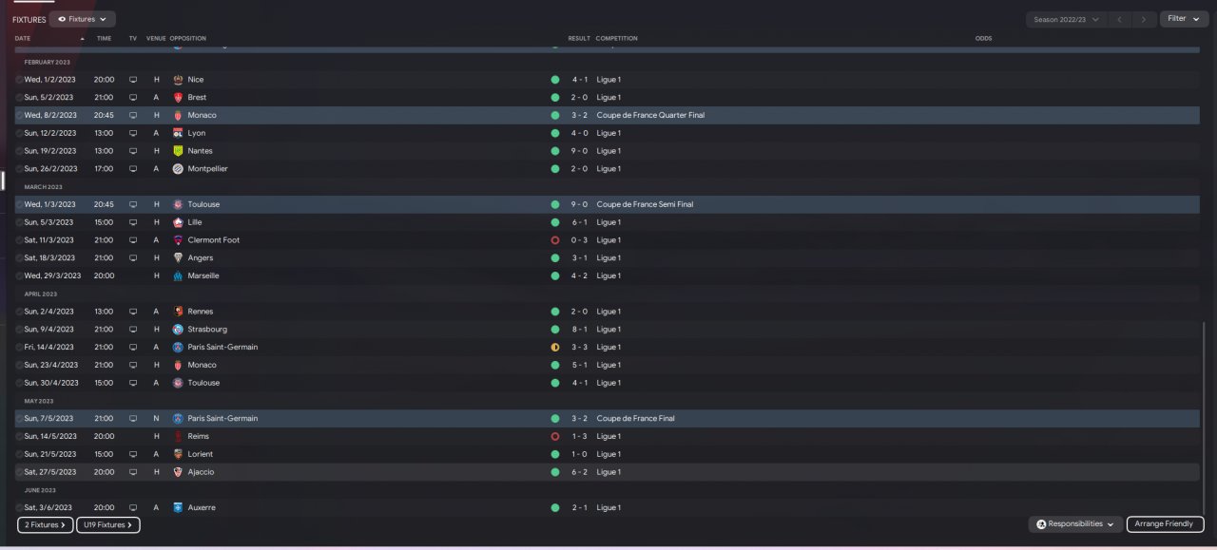
Task: Open the Season 2022/23 dropdown
Action: tap(1066, 19)
